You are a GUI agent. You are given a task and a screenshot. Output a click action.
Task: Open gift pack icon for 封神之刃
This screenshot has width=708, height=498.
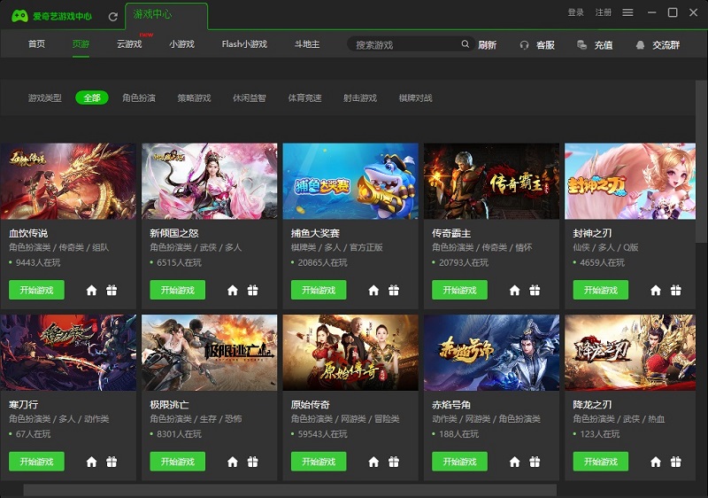pos(676,290)
